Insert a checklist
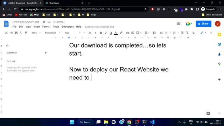The height and width of the screenshot is (126, 224). coord(161,33)
